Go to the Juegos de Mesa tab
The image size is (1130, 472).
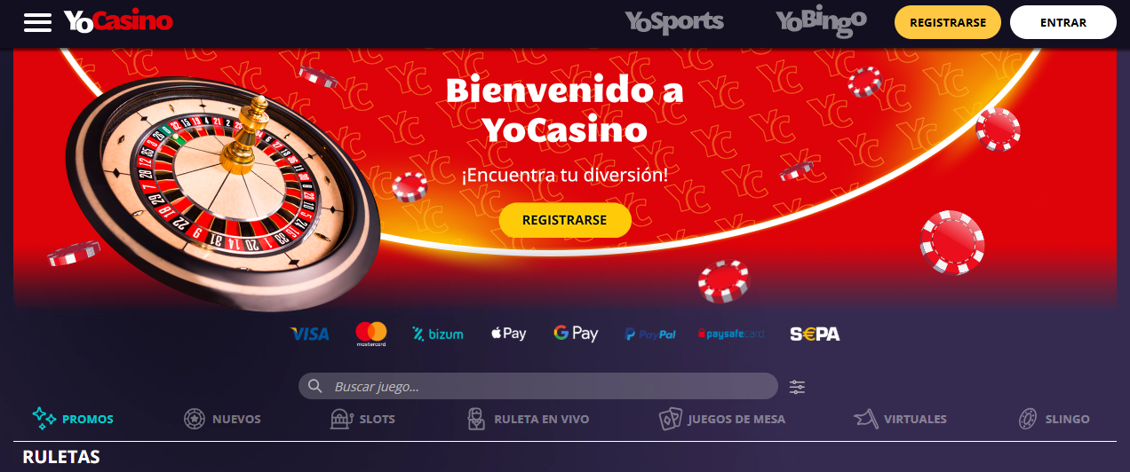pos(722,419)
